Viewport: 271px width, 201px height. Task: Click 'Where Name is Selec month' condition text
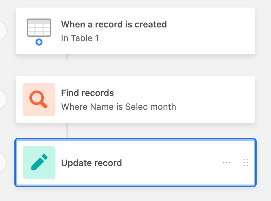point(118,107)
